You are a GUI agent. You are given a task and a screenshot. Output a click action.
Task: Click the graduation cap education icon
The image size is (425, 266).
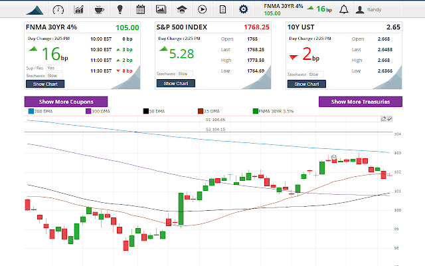(x=181, y=9)
